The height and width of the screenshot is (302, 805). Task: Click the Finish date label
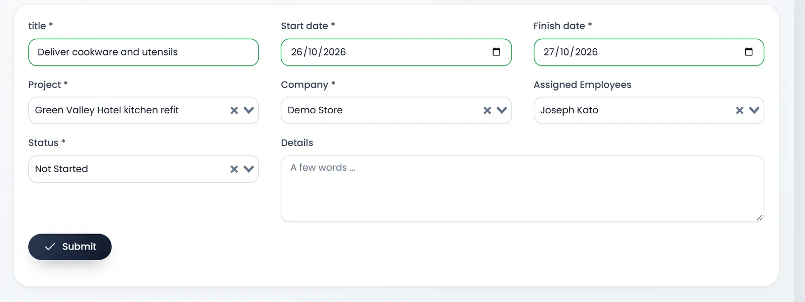(x=562, y=26)
